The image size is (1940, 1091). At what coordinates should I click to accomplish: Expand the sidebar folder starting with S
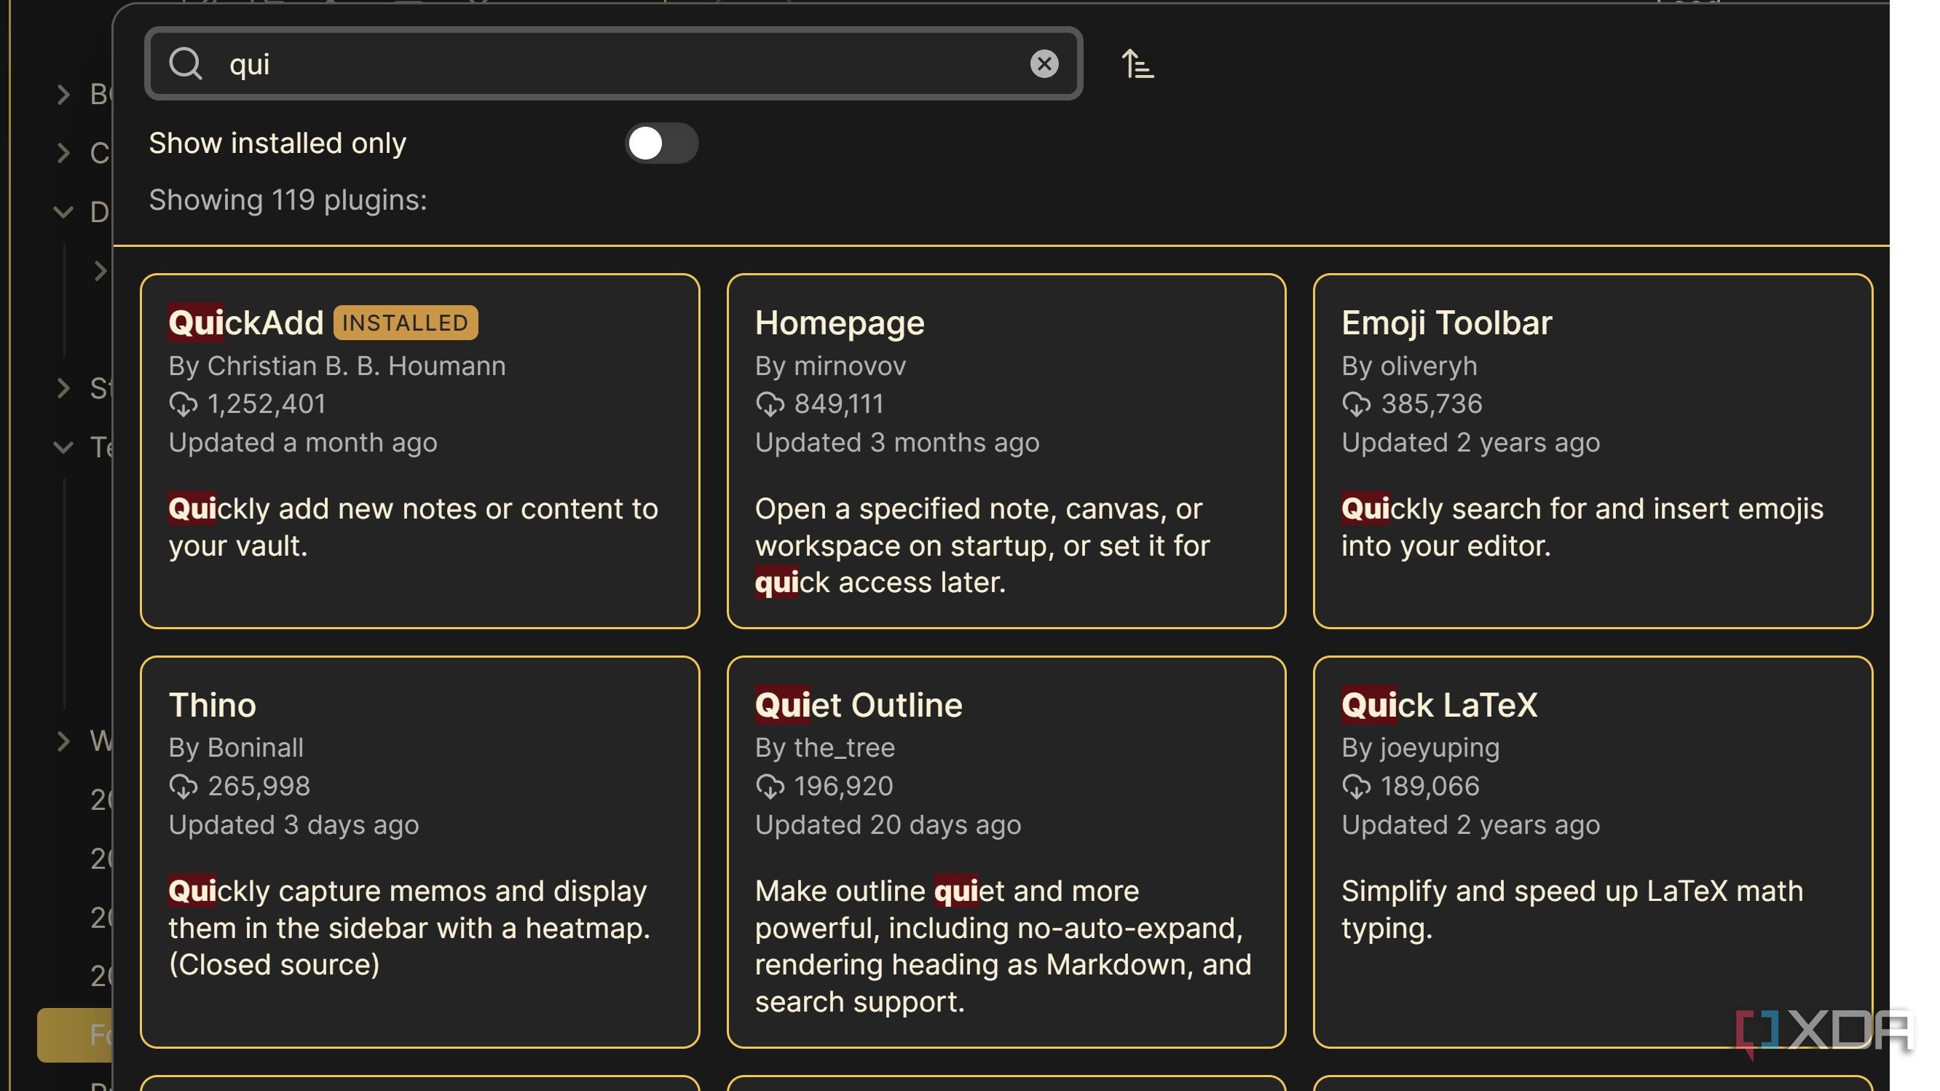pos(63,388)
